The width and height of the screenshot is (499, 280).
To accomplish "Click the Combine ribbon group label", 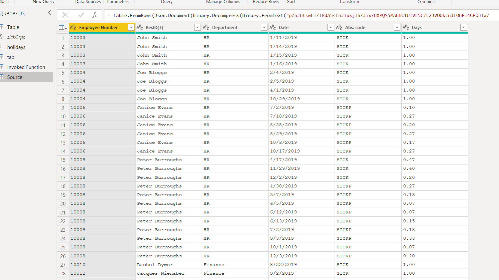I will [426, 2].
